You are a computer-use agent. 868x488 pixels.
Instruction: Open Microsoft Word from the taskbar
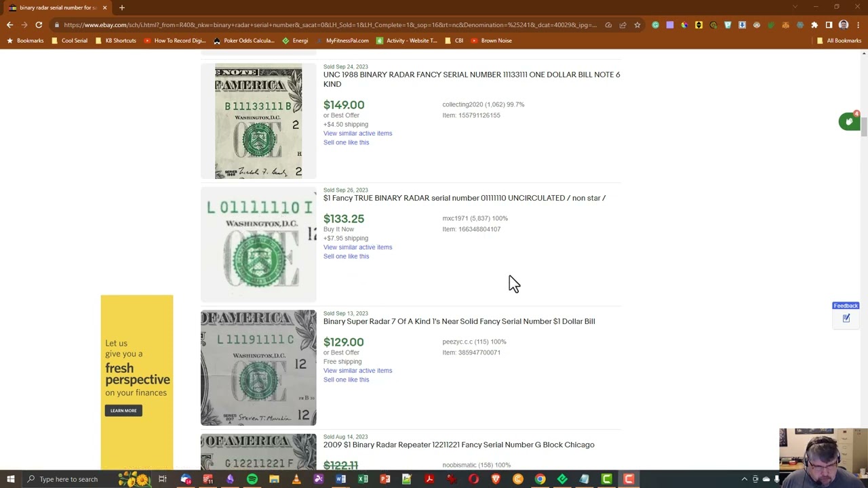click(340, 479)
